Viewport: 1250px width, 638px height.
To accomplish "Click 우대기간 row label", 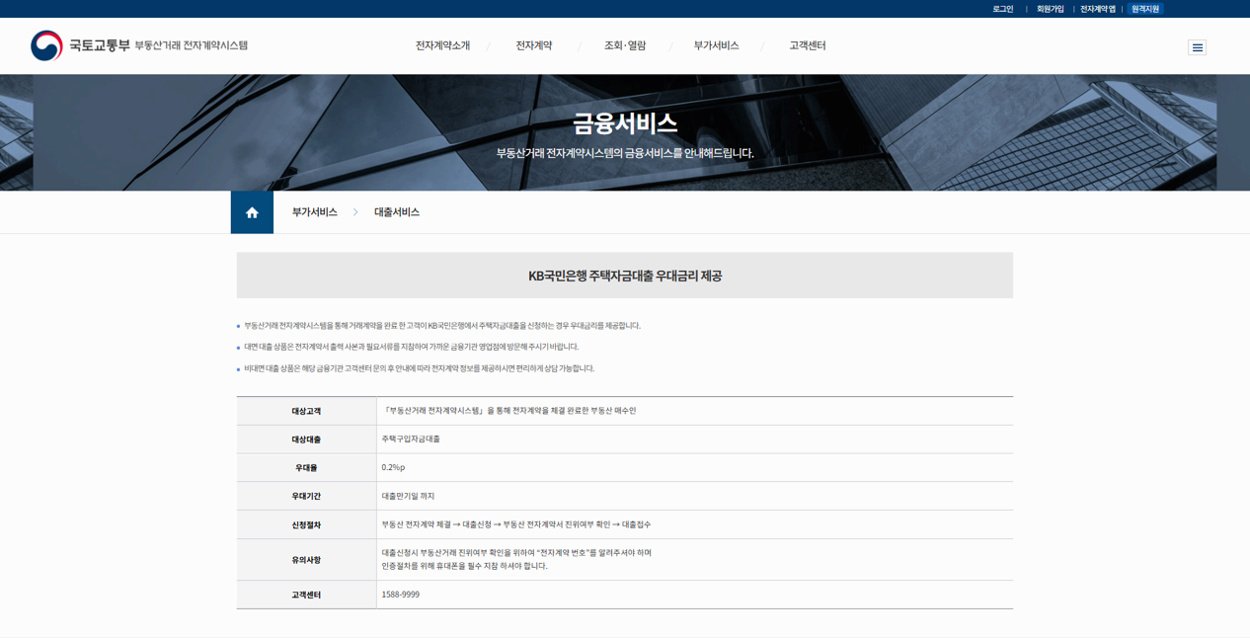I will coord(306,497).
